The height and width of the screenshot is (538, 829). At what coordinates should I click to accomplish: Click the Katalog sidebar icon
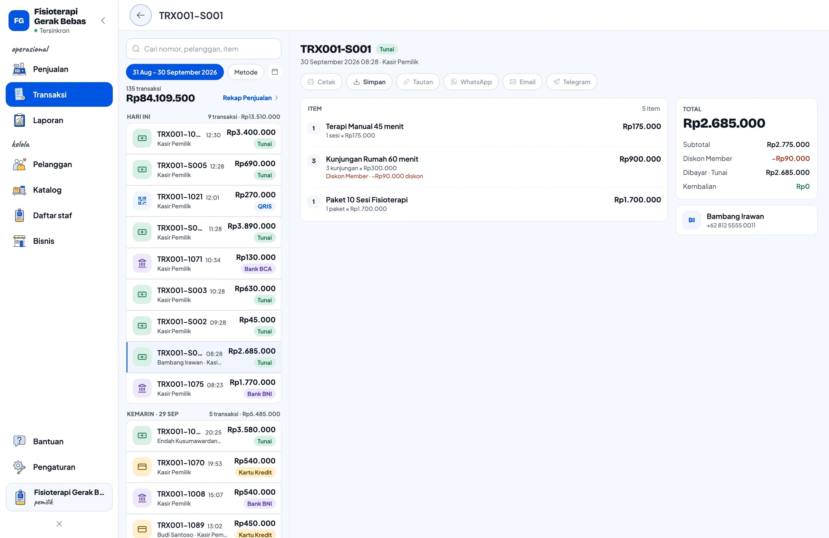19,190
